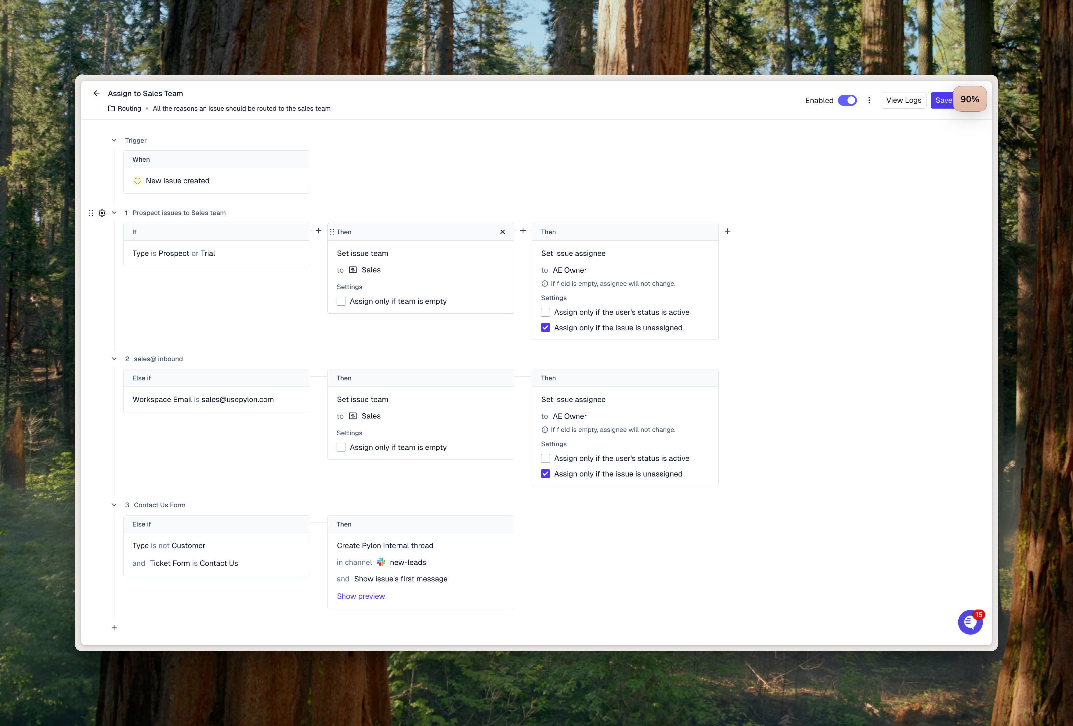
Task: Check 'Assign only if team is empty' in step 1
Action: (341, 301)
